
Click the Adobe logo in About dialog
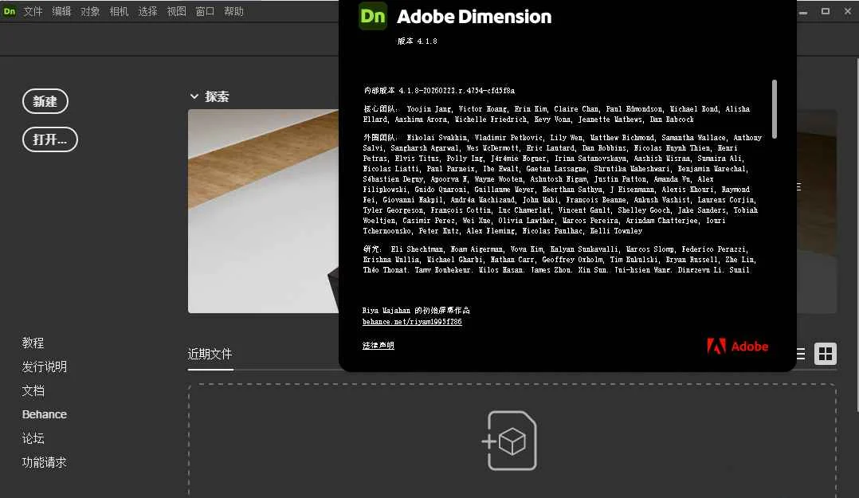(737, 347)
